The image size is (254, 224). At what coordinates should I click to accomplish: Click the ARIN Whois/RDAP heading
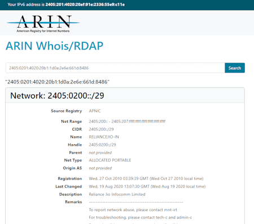pos(54,46)
